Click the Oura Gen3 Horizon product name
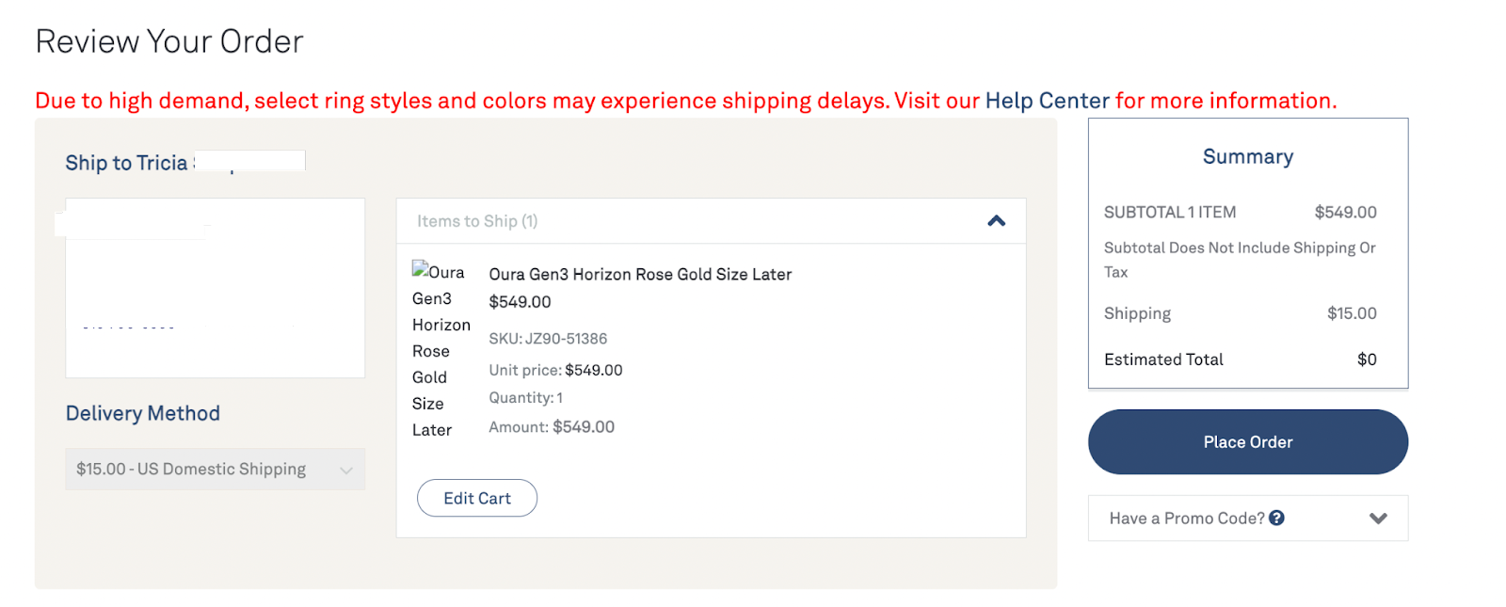 pos(639,274)
